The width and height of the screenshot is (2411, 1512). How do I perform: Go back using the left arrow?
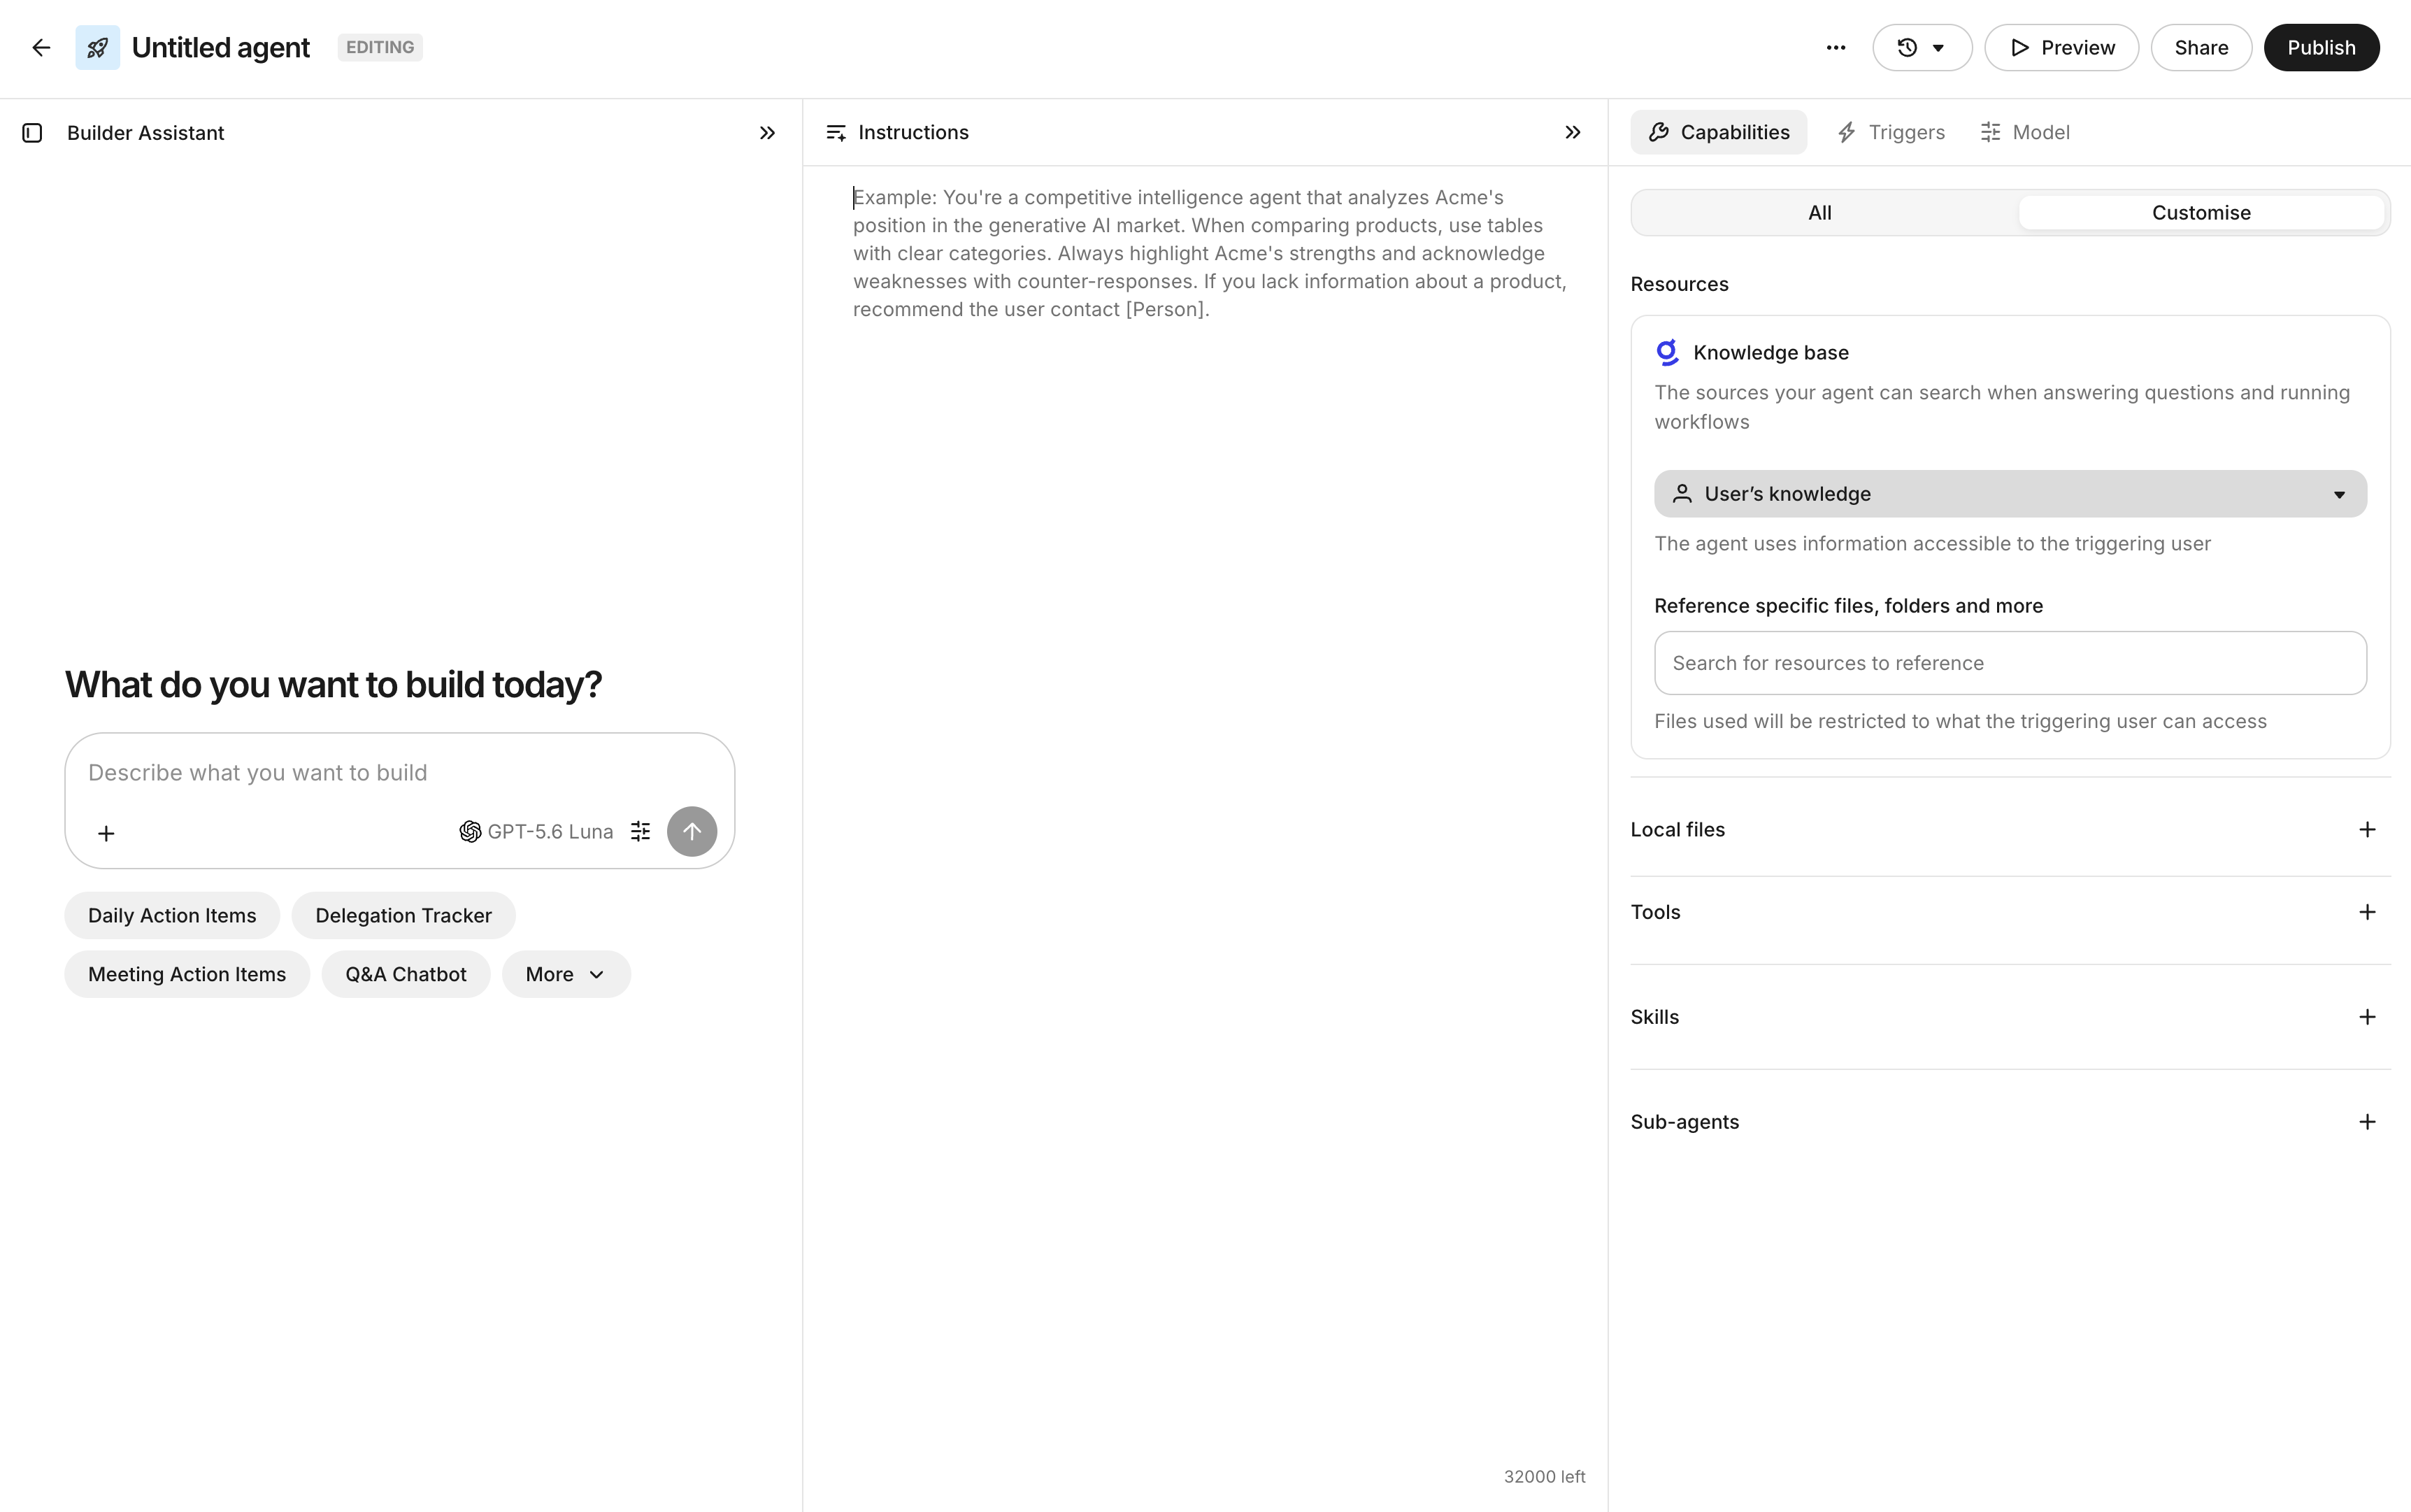click(41, 47)
